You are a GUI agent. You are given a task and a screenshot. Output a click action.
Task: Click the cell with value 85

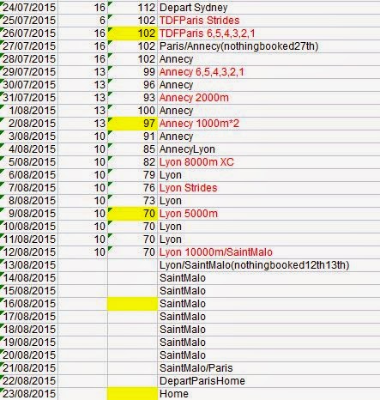pyautogui.click(x=132, y=149)
